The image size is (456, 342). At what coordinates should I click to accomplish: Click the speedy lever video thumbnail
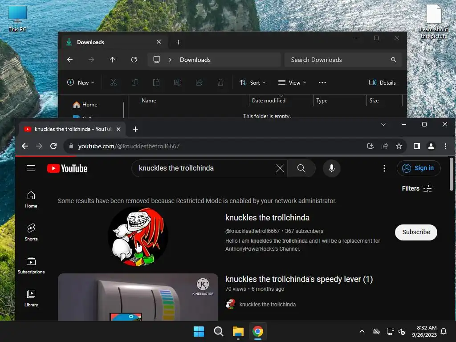(138, 297)
